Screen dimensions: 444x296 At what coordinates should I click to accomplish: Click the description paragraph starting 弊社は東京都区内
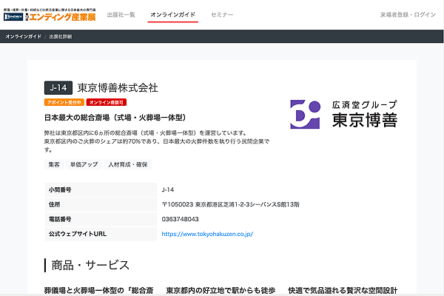pyautogui.click(x=157, y=141)
